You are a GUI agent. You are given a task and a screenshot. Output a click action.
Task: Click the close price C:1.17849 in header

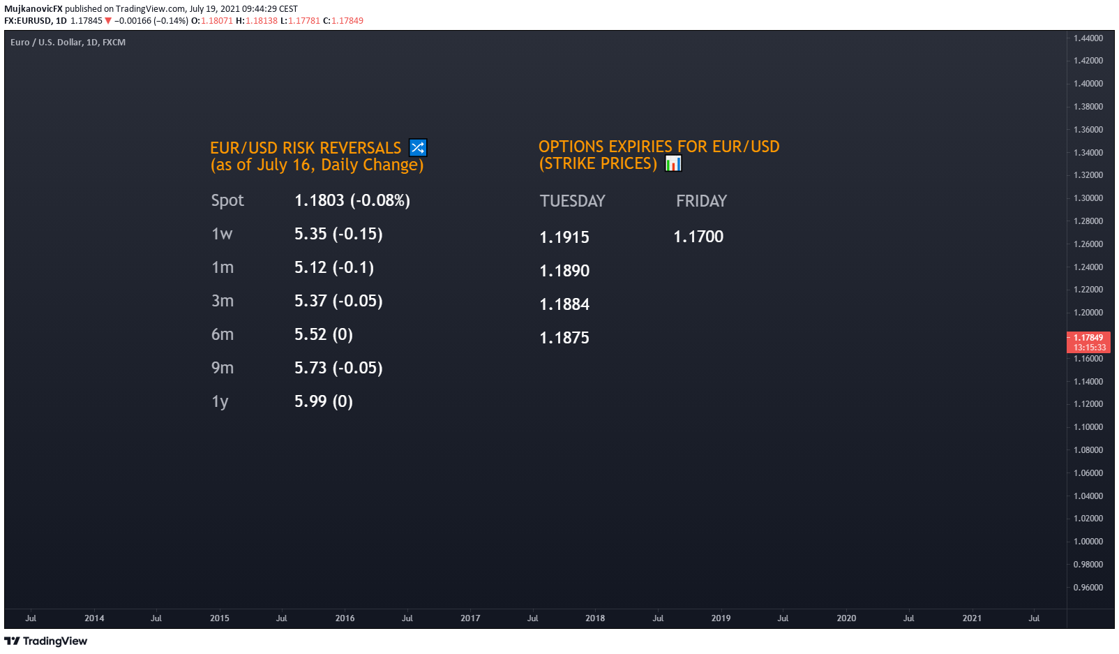(343, 21)
